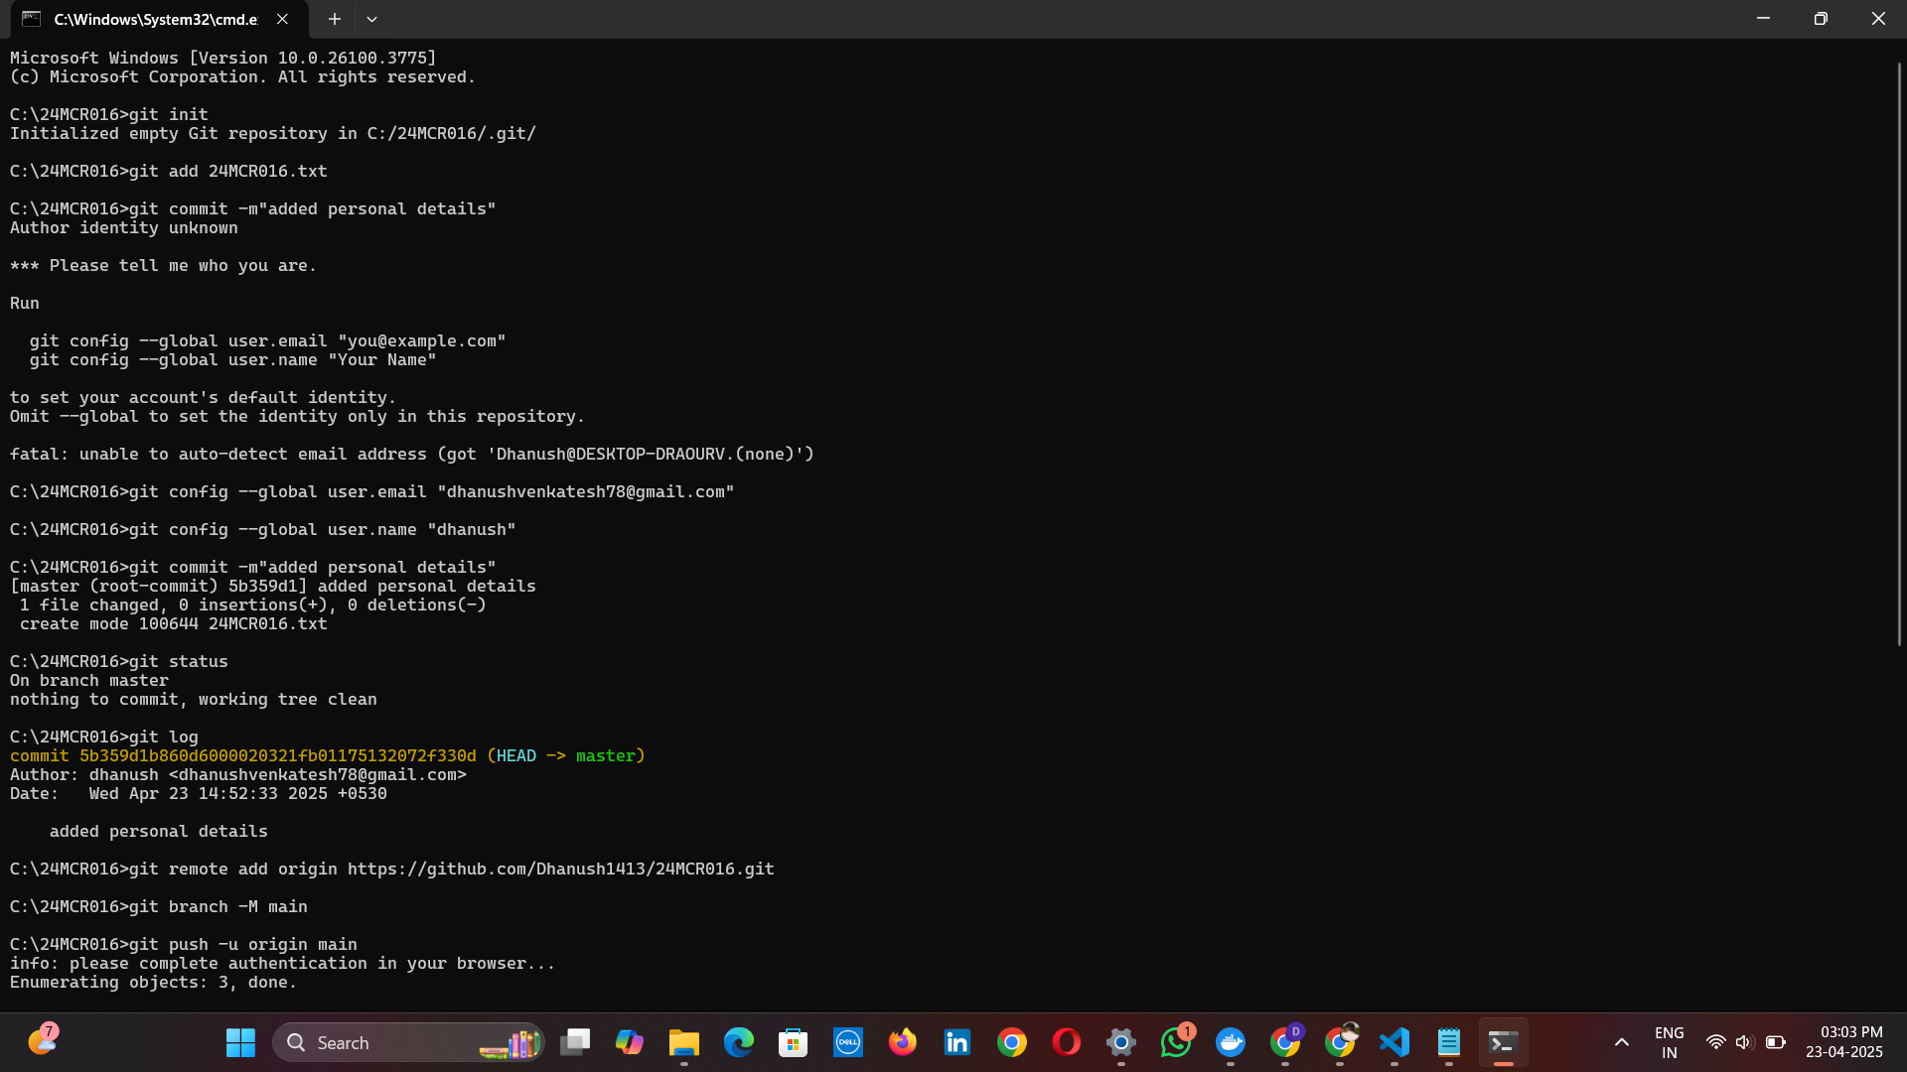Open the weather widget with badge 7
Image resolution: width=1907 pixels, height=1072 pixels.
click(x=43, y=1039)
